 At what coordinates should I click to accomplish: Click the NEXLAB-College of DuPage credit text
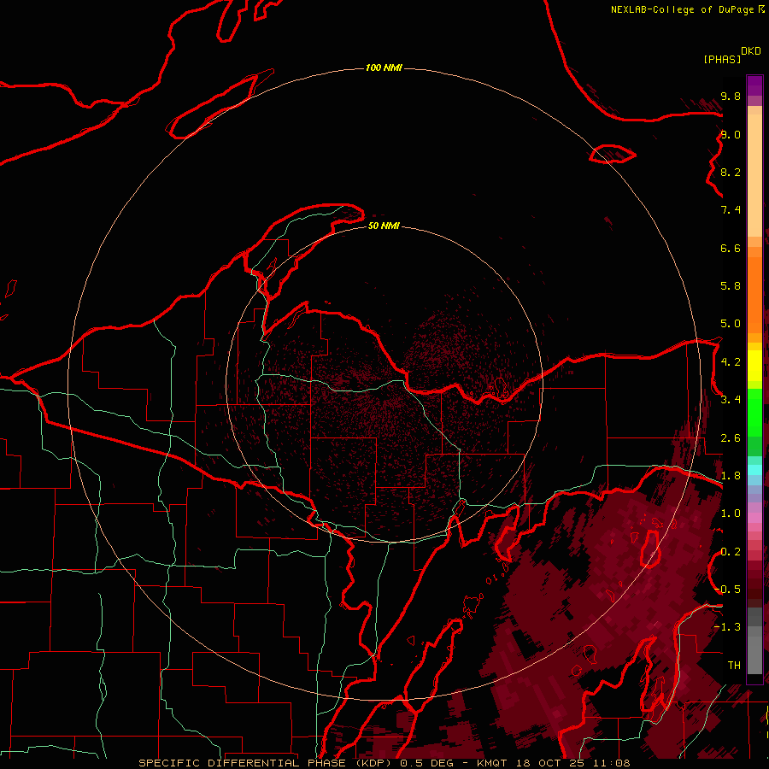(682, 9)
